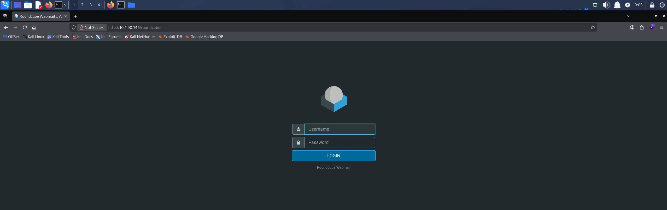Click the Password input field
Viewport: 667px width, 210px height.
[x=340, y=142]
